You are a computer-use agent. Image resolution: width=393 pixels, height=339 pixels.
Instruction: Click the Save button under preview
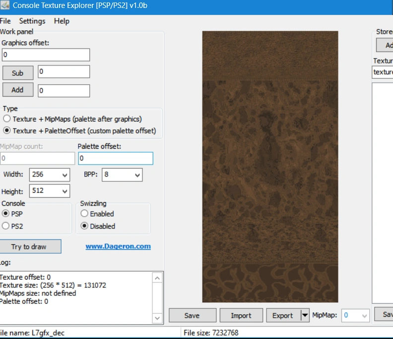click(x=192, y=316)
